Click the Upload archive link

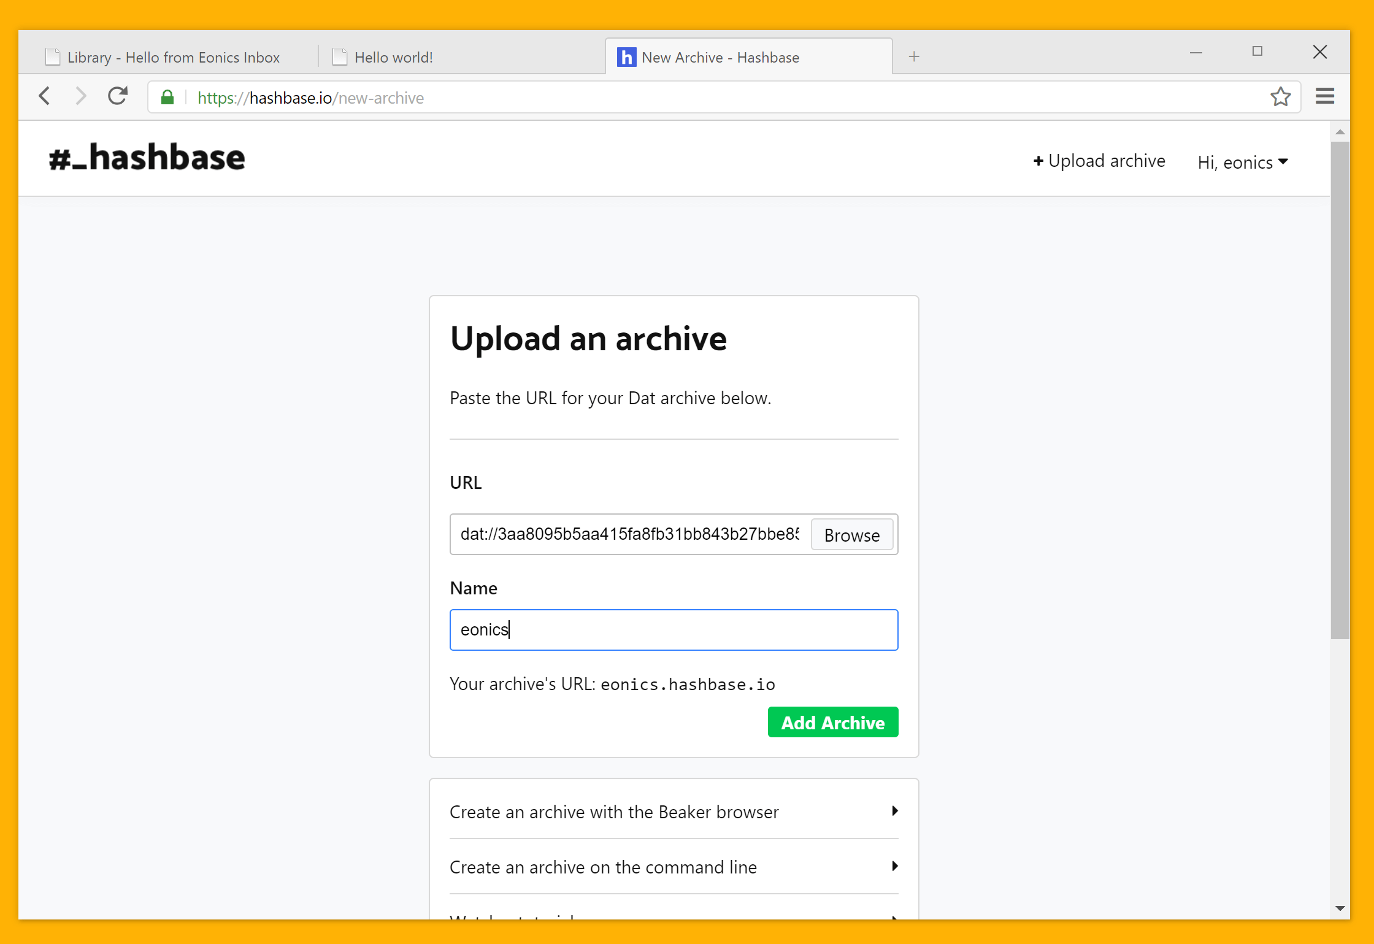[x=1099, y=160]
